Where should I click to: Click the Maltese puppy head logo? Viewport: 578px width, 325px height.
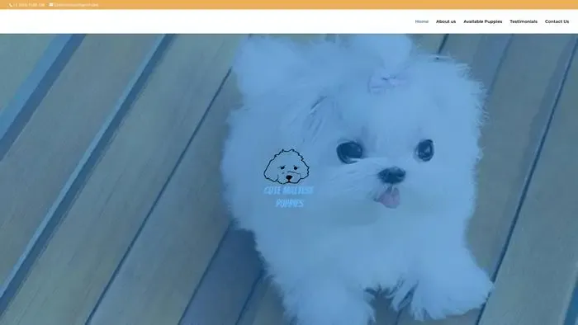coord(287,167)
